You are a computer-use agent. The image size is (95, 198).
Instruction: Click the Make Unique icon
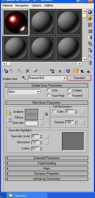(44, 71)
